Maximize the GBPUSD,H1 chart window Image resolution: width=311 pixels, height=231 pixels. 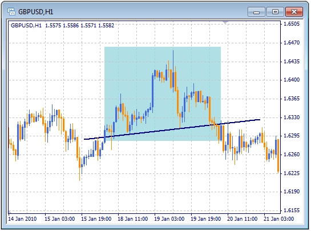(275, 12)
